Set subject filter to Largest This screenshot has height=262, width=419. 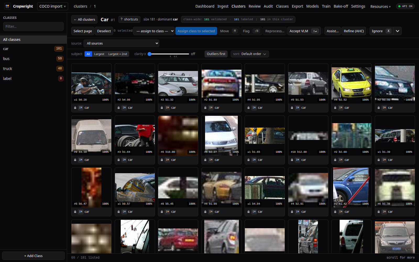(99, 54)
